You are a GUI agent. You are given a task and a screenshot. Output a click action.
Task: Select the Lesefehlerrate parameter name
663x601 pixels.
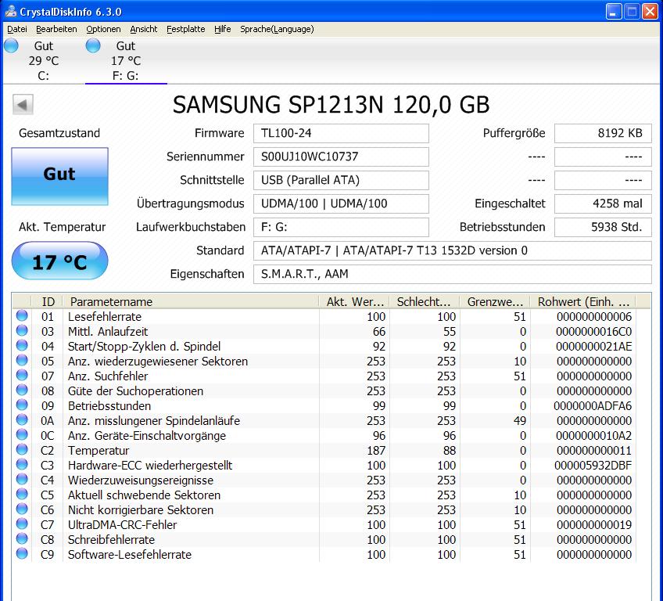pyautogui.click(x=105, y=317)
